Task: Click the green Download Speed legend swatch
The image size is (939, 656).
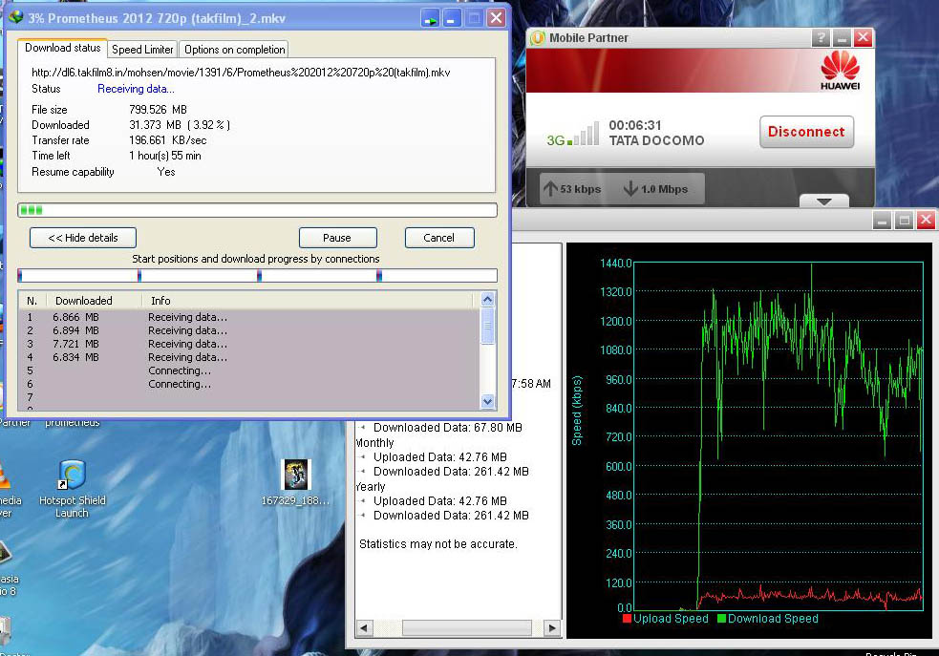Action: click(x=721, y=619)
